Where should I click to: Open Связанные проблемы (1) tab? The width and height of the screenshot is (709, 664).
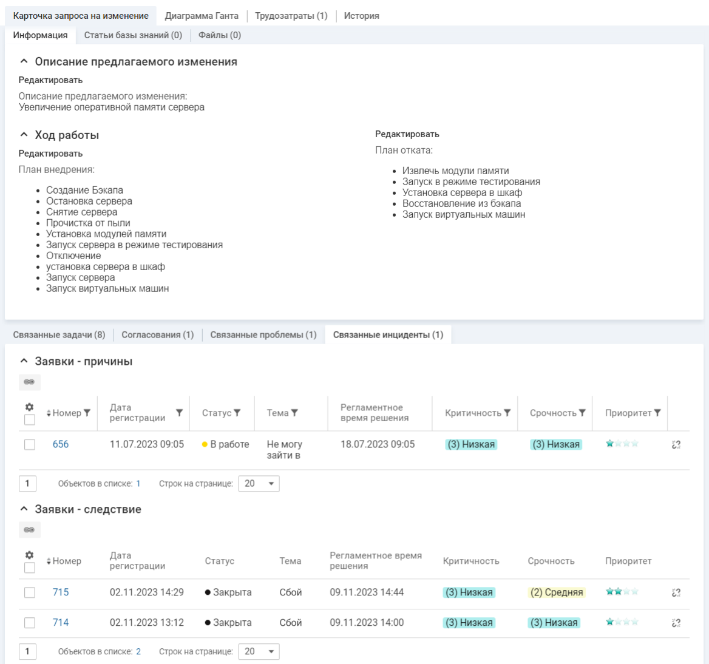click(x=263, y=335)
